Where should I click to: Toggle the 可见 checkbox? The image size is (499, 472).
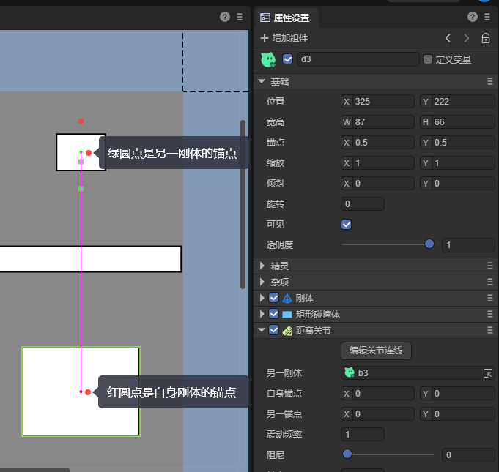pyautogui.click(x=347, y=225)
